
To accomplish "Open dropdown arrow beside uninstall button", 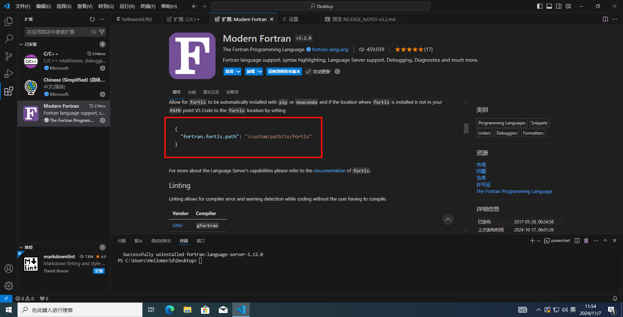I will click(x=260, y=72).
